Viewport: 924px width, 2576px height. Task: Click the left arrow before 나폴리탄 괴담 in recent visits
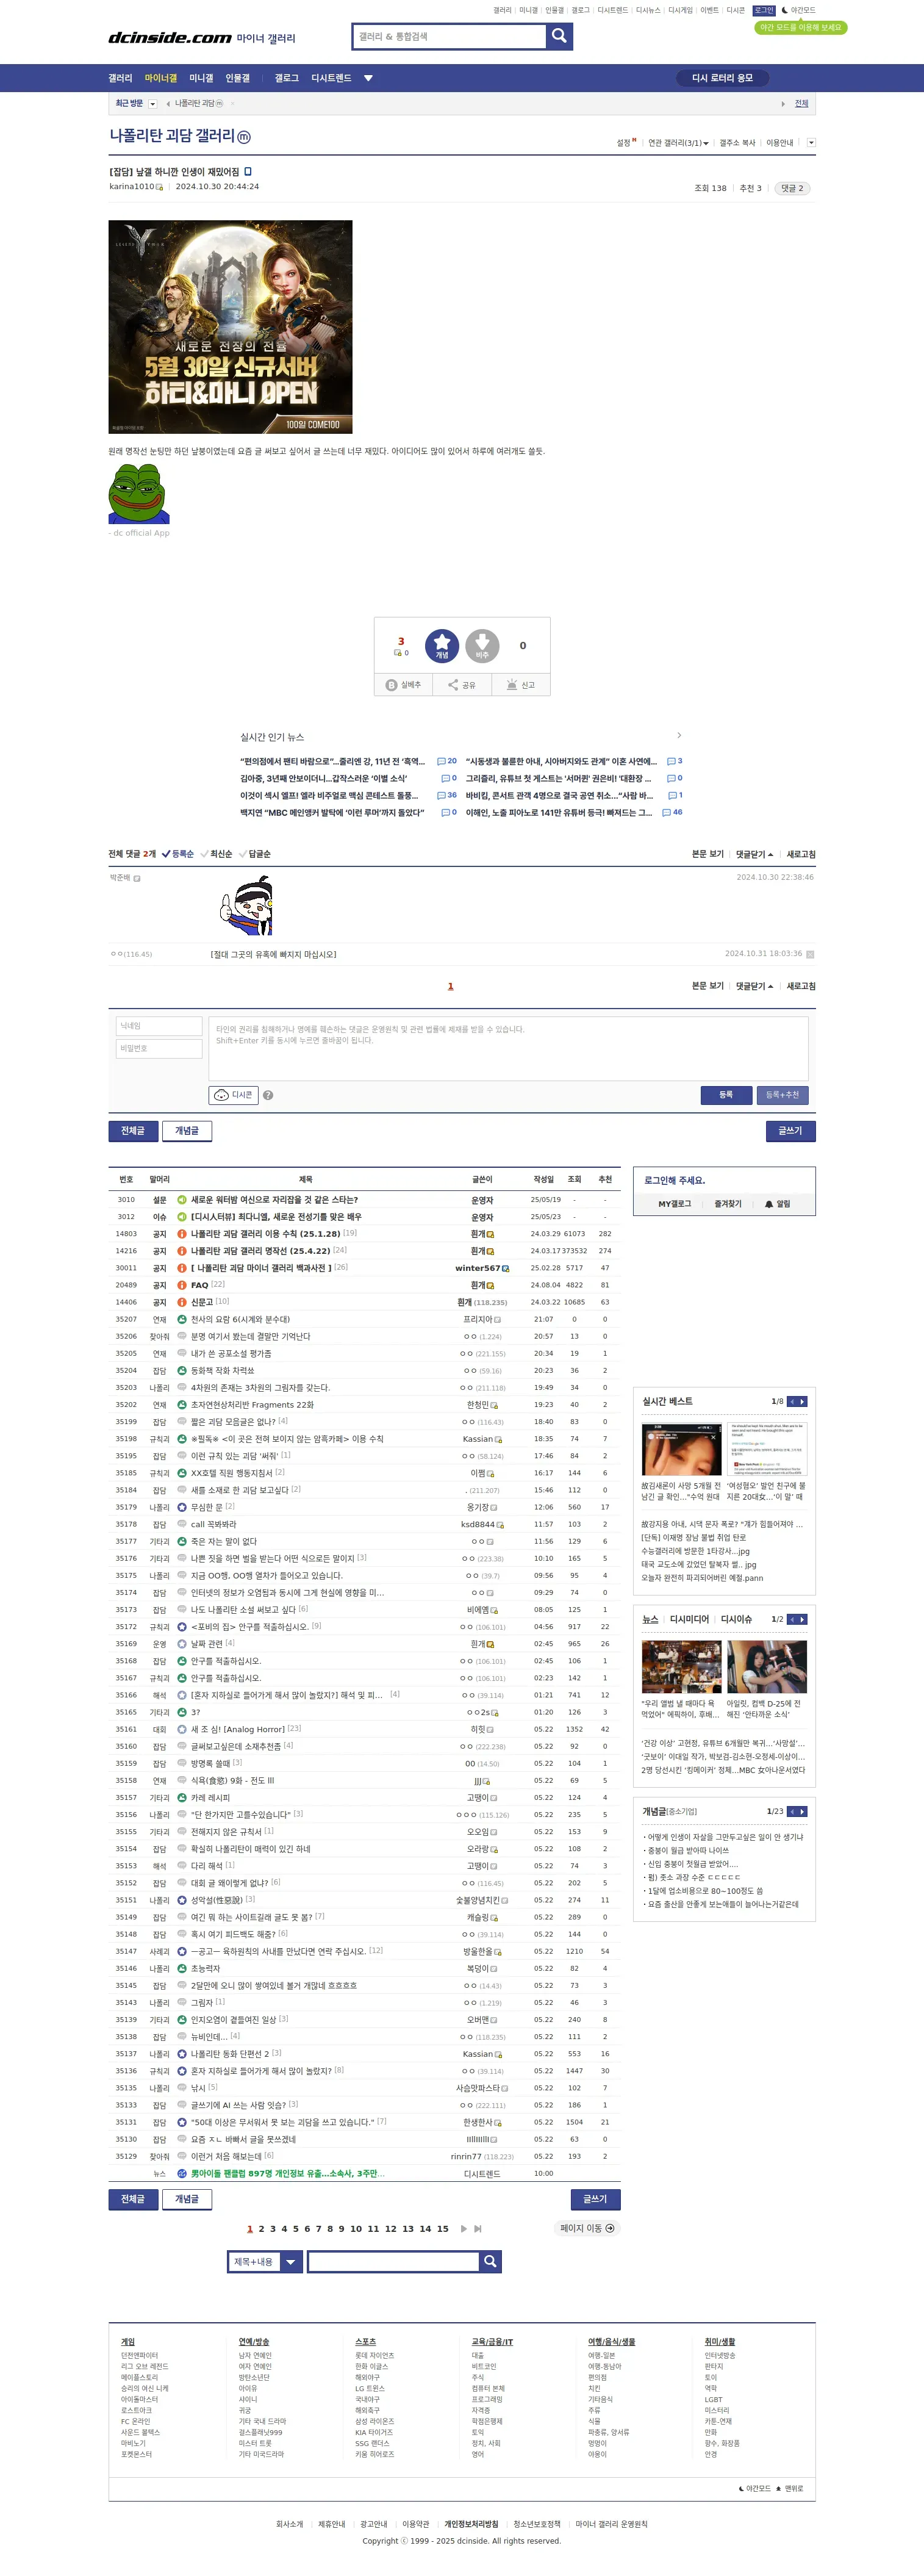168,103
